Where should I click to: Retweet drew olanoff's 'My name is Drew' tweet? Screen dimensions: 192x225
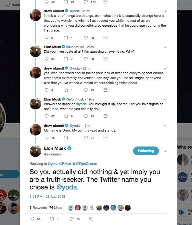click(x=66, y=138)
